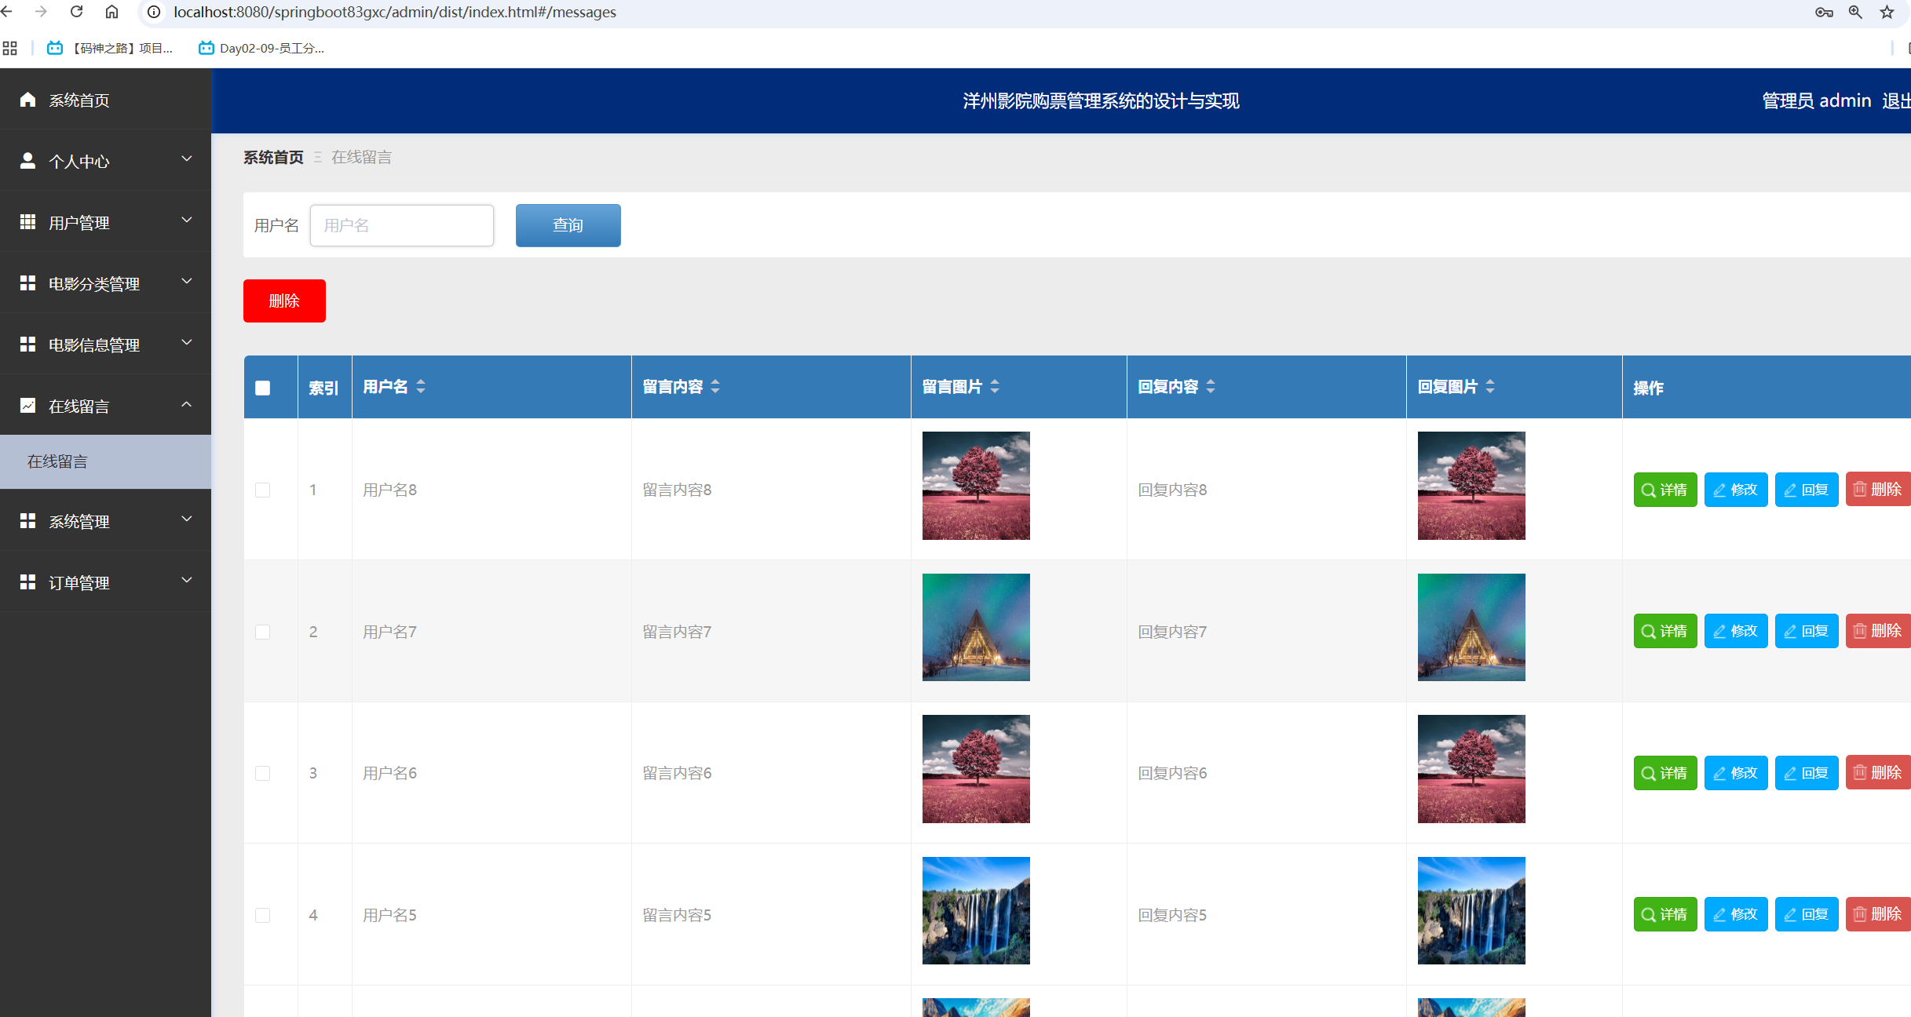Open the apps grid icon in bookmarks bar
Screen dimensions: 1911x1017
pos(9,48)
